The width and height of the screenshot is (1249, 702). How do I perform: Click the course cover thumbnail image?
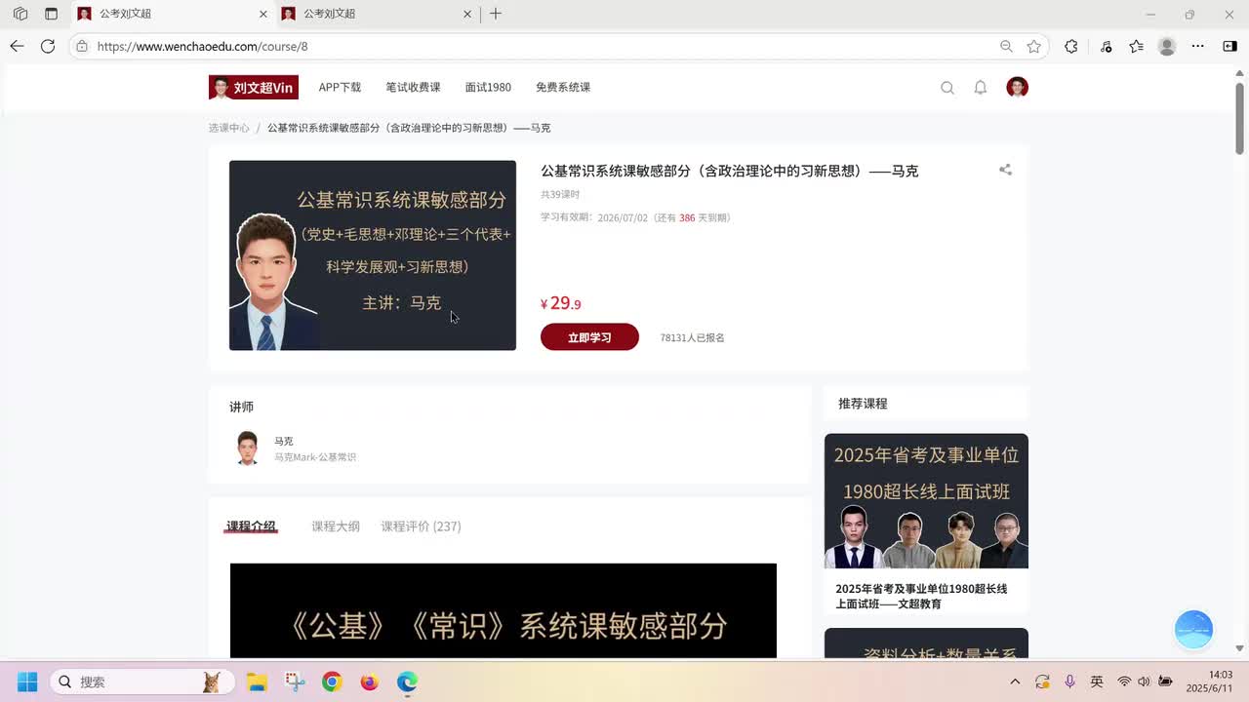click(373, 255)
